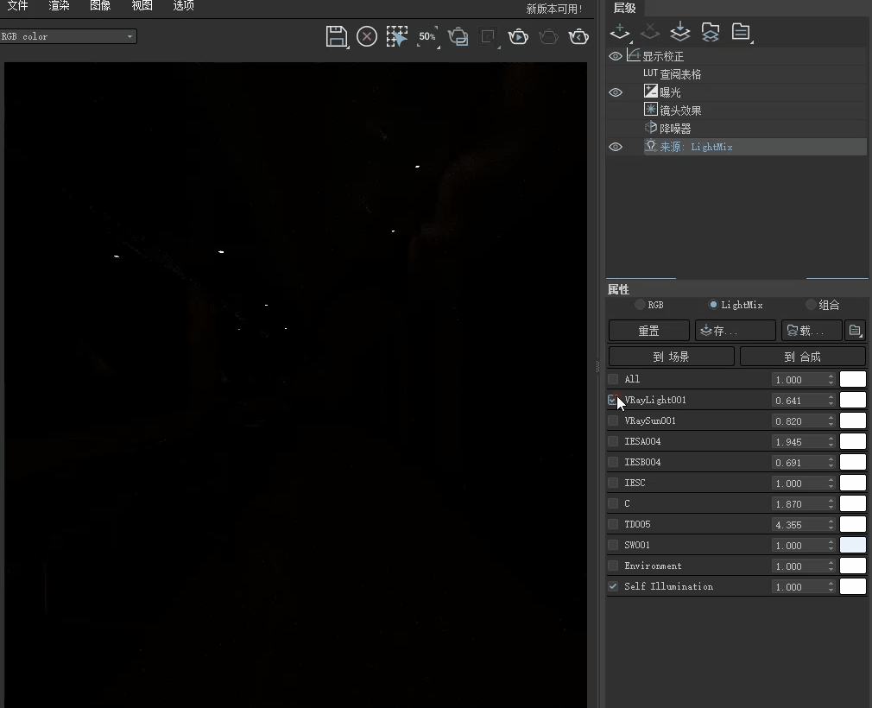Viewport: 872px width, 708px height.
Task: Click the create layer icon with plus
Action: pyautogui.click(x=620, y=32)
